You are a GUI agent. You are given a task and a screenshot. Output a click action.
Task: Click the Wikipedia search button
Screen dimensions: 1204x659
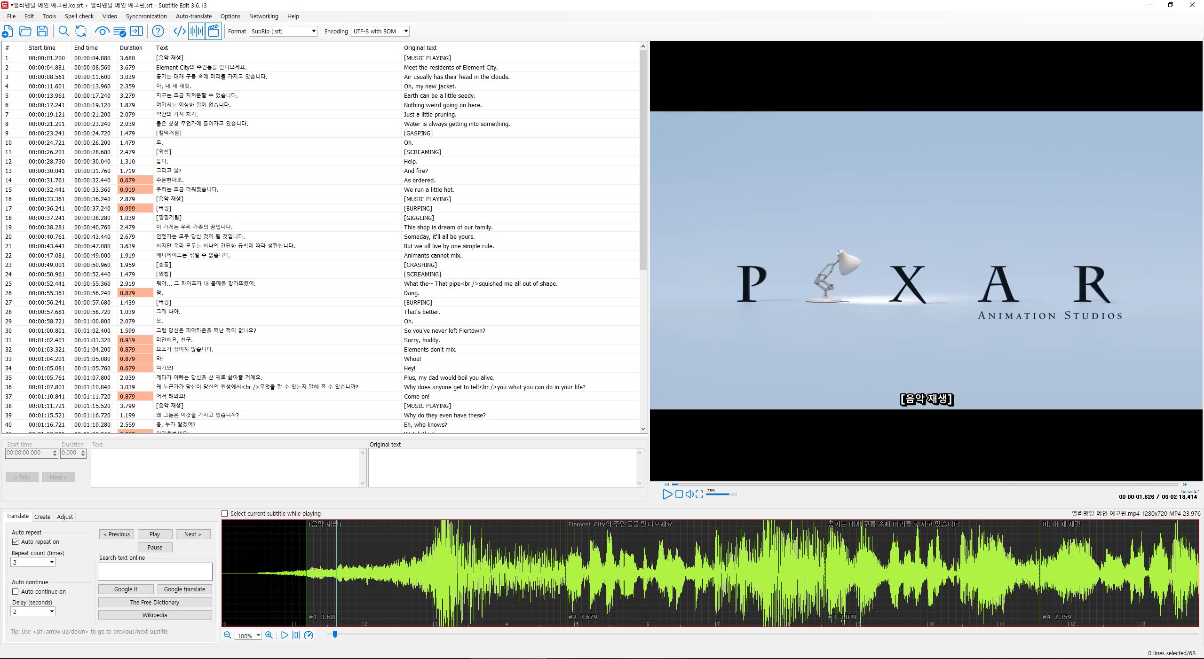tap(155, 615)
